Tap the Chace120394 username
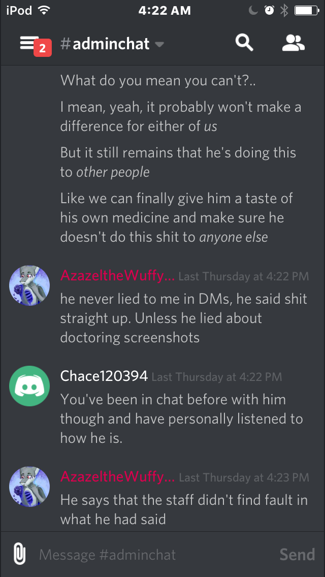The height and width of the screenshot is (577, 325). tap(104, 376)
